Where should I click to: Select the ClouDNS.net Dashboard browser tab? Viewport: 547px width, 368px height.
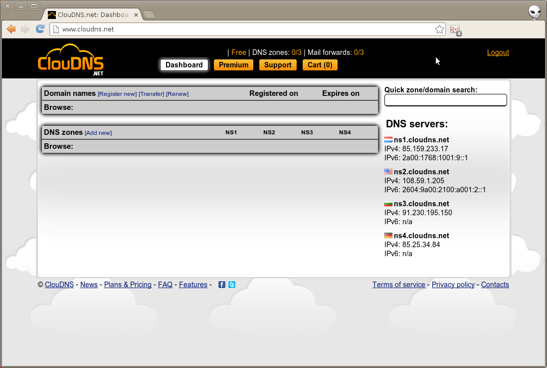tap(92, 14)
